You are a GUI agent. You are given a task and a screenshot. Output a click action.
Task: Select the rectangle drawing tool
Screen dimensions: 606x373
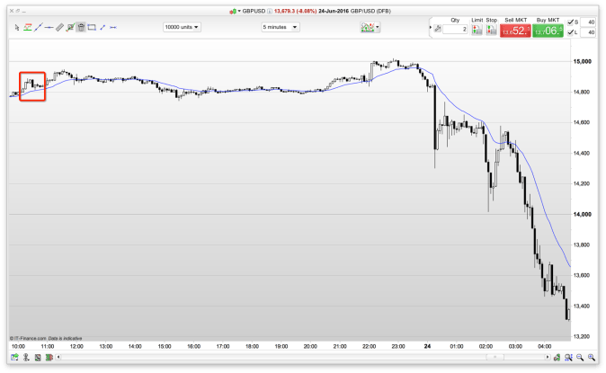pos(93,28)
